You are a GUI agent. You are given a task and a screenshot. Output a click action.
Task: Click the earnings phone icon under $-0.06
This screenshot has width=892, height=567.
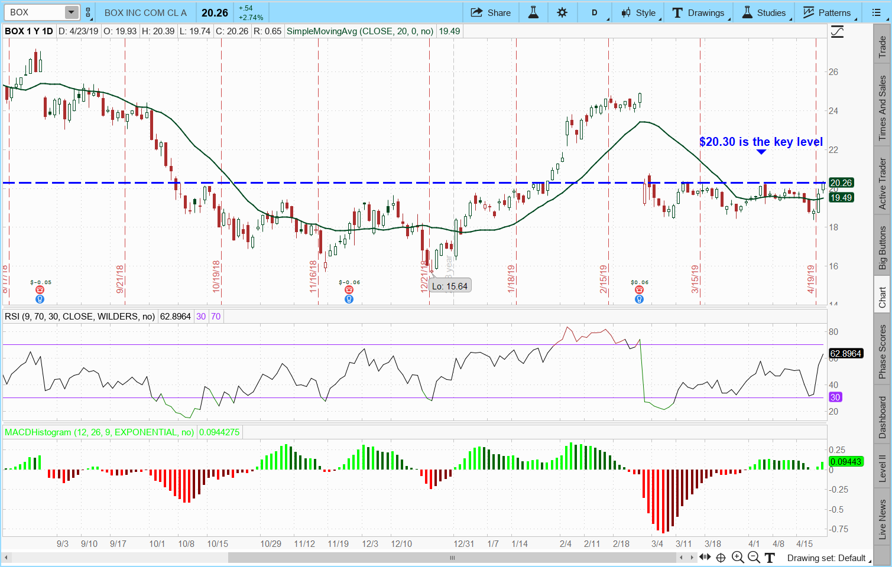[x=349, y=290]
